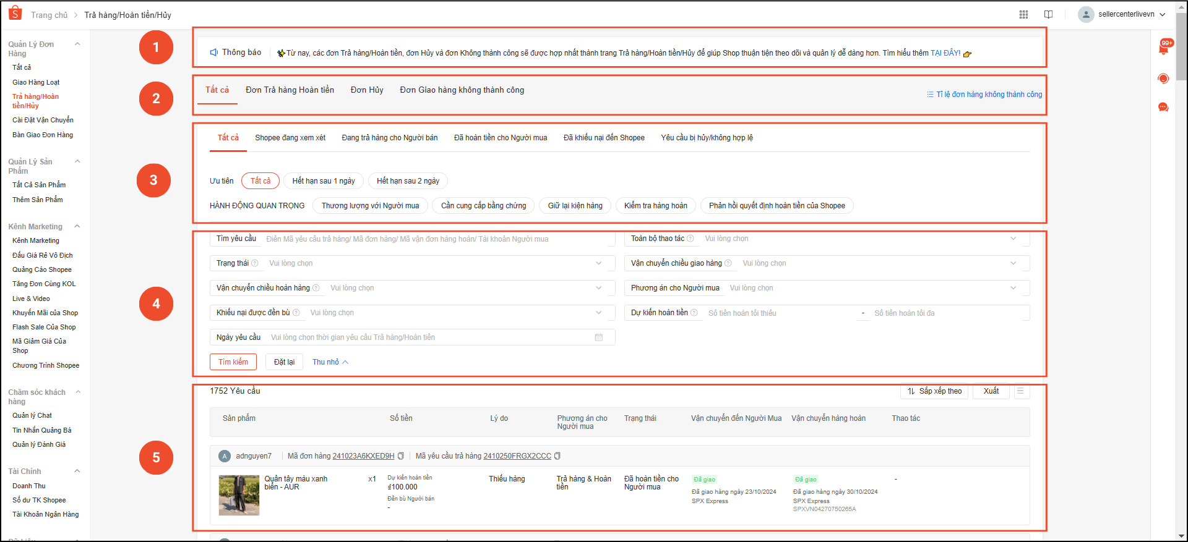Screen dimensions: 1188x542
Task: Click the "Tìm kiếm" search button
Action: point(233,362)
